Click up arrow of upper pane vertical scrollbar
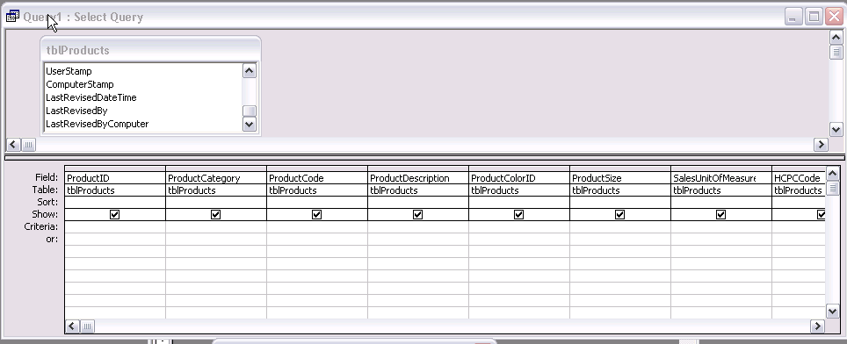This screenshot has height=344, width=847. pos(836,37)
